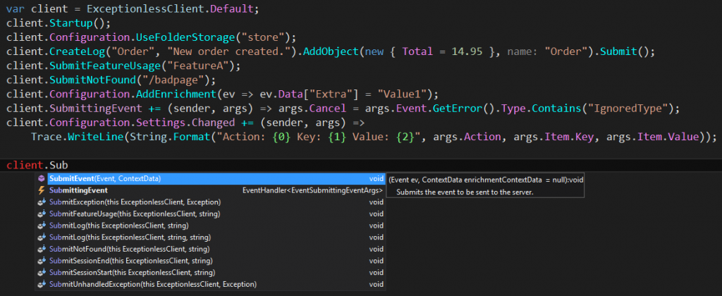Click the EventHandler<EventSubmittingEventArgs> type text
The width and height of the screenshot is (722, 296).
(x=313, y=190)
